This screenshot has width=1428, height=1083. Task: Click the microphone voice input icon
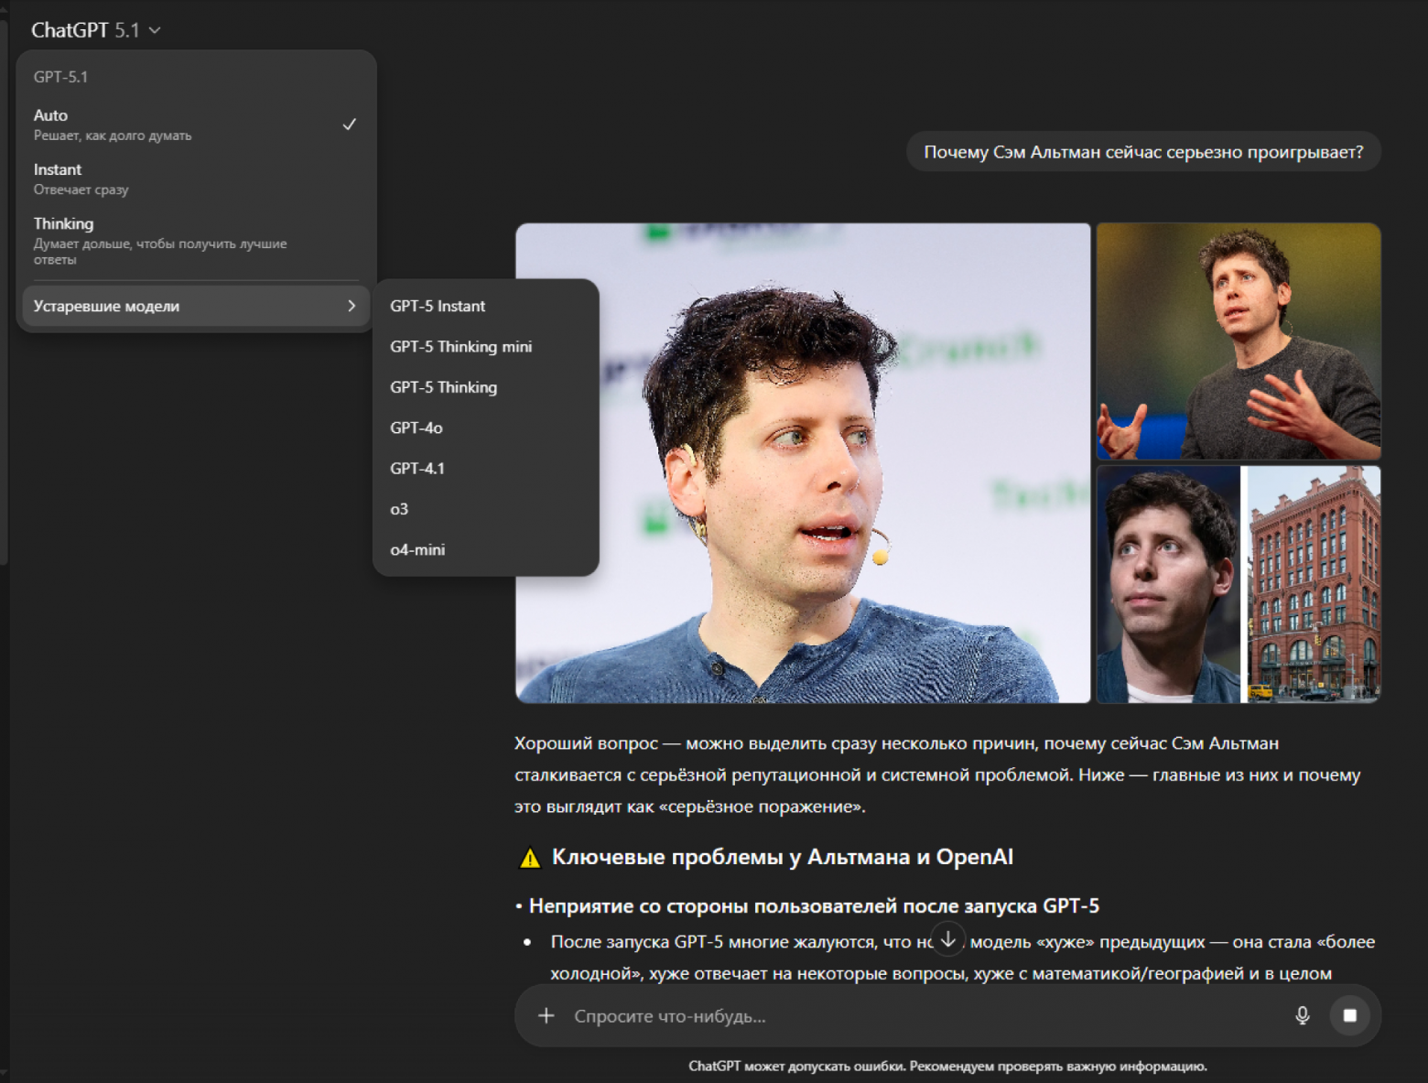point(1302,1015)
